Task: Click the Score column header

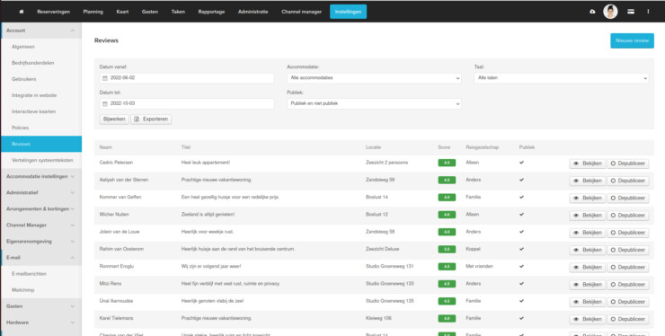Action: click(x=444, y=147)
